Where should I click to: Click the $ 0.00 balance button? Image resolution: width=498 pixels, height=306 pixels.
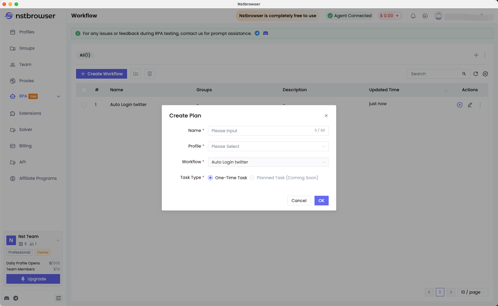(390, 16)
